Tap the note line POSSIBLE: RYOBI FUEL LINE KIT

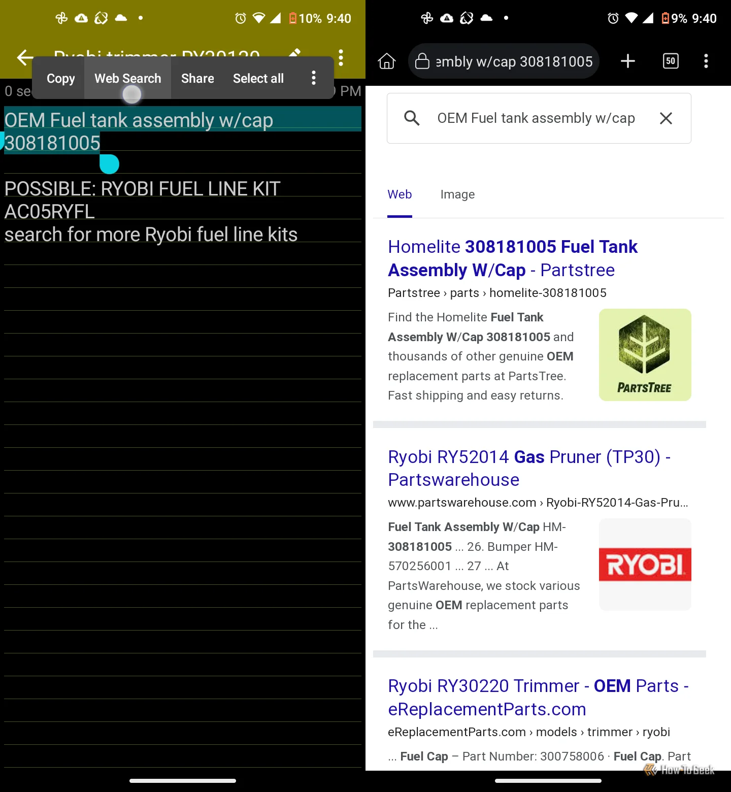pos(142,189)
